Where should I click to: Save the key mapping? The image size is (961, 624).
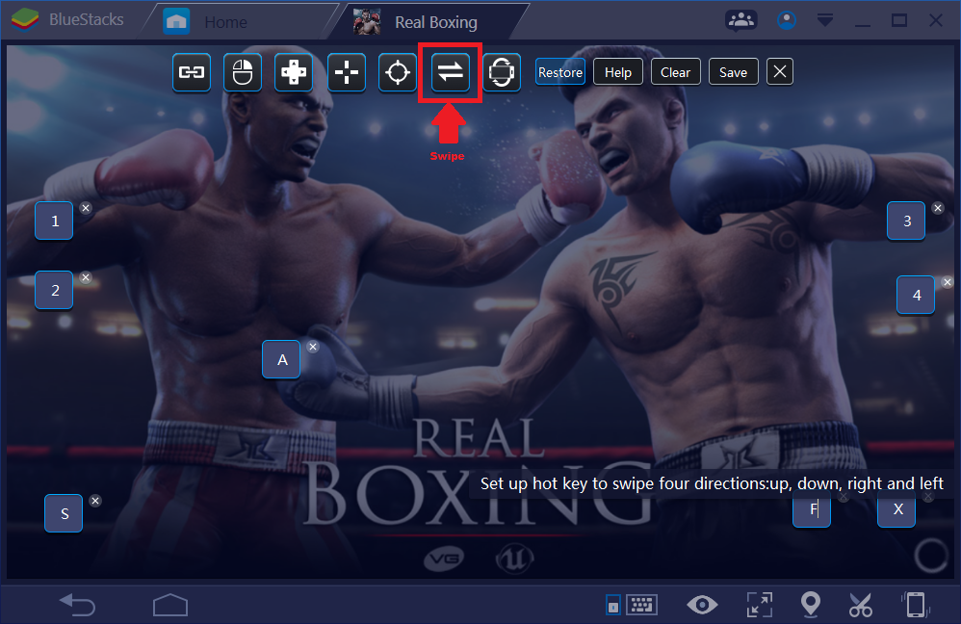point(733,72)
